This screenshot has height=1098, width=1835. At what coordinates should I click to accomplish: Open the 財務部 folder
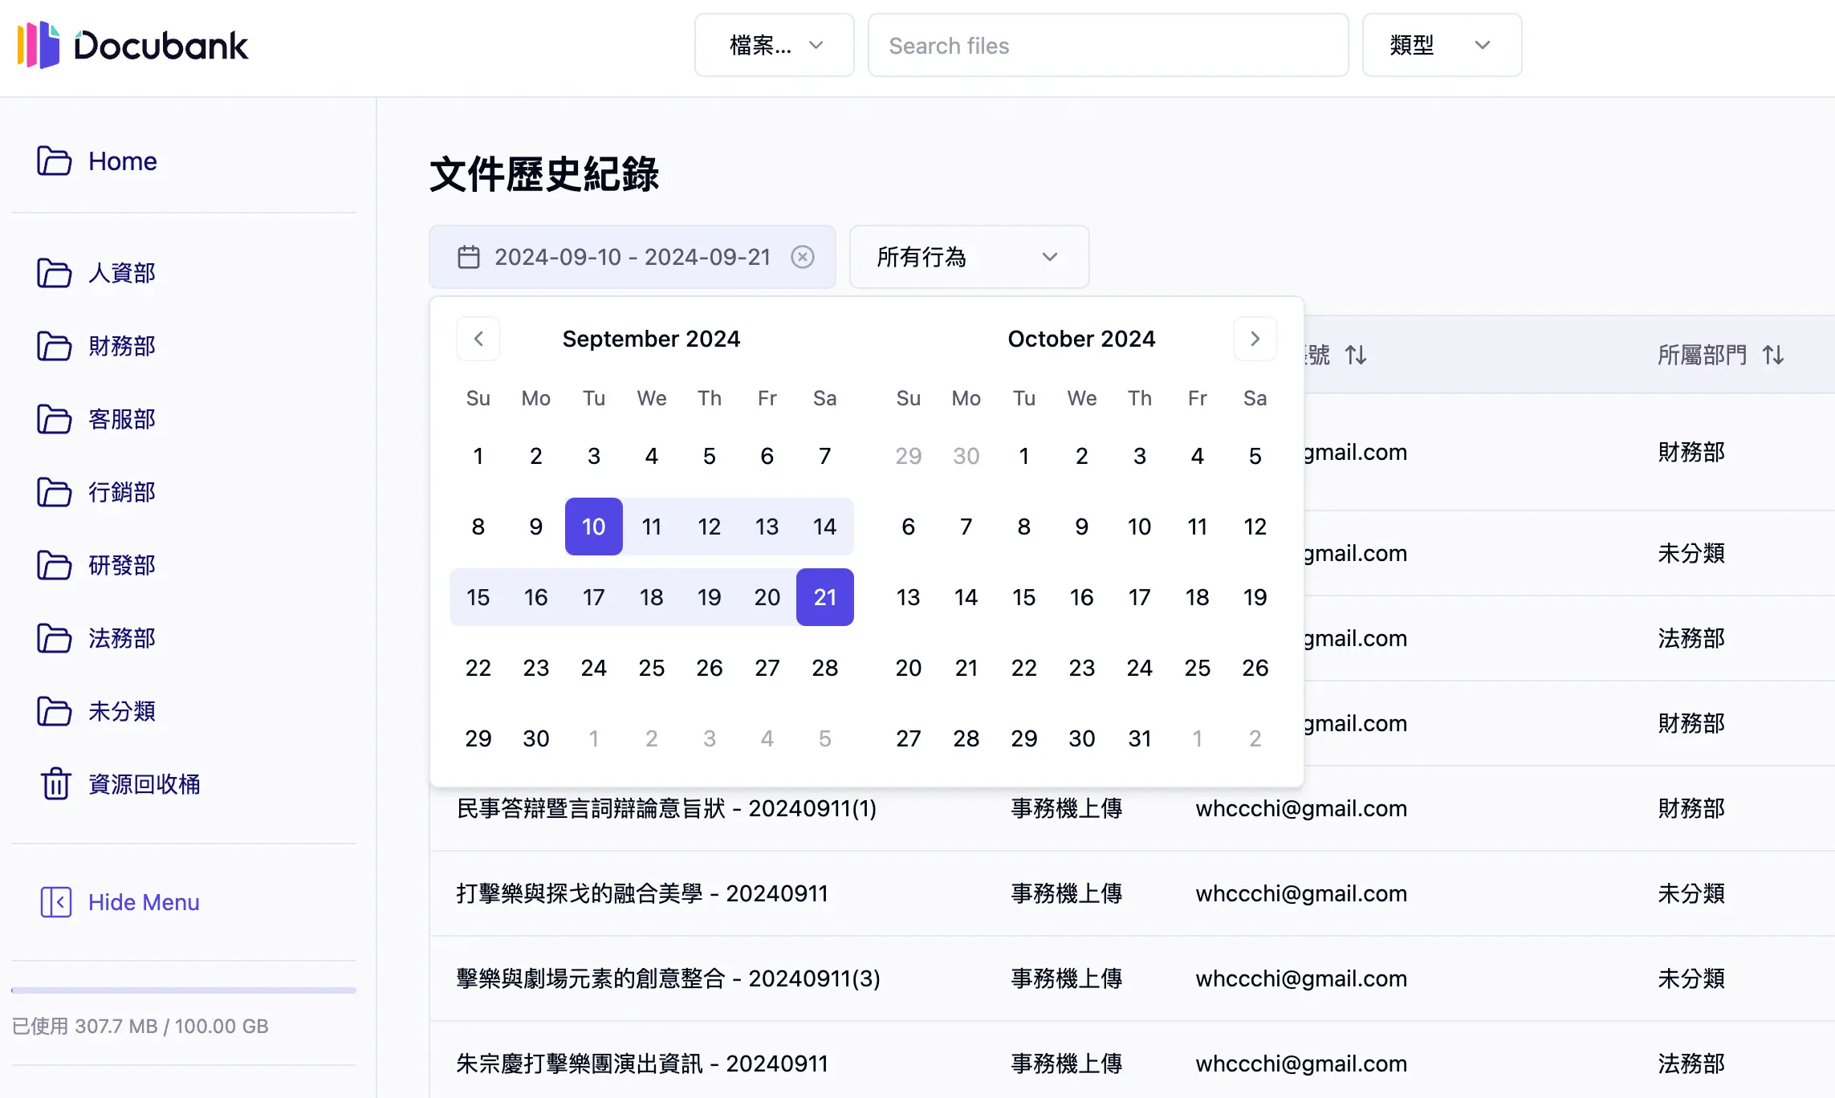(121, 346)
